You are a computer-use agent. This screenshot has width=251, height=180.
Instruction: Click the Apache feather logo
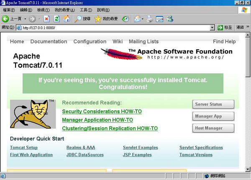121,54
